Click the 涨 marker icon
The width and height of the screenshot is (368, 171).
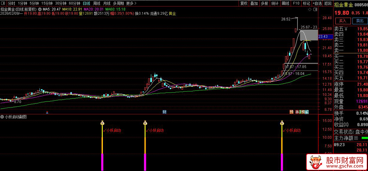point(297,112)
